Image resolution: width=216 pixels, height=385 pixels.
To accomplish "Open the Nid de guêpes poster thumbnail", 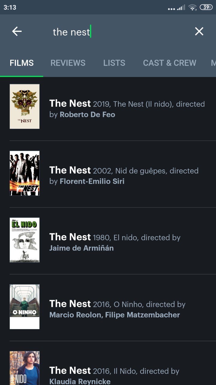I will point(25,173).
